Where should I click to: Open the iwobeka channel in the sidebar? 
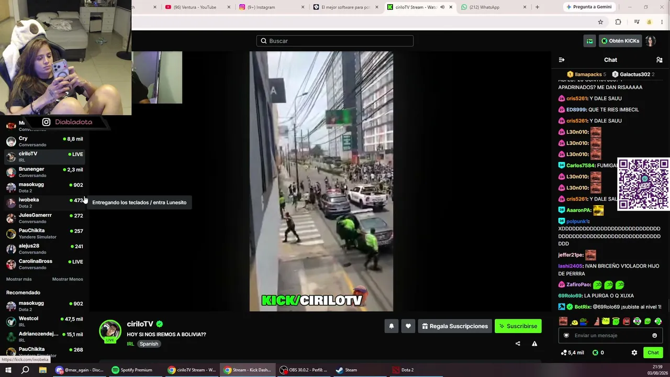click(44, 203)
